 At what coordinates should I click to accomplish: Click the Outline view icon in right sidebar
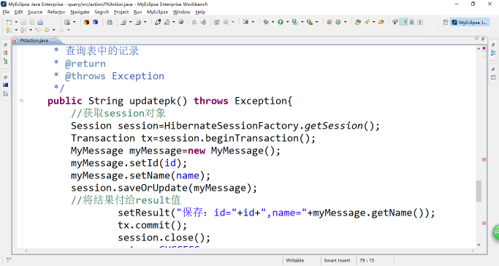(493, 53)
